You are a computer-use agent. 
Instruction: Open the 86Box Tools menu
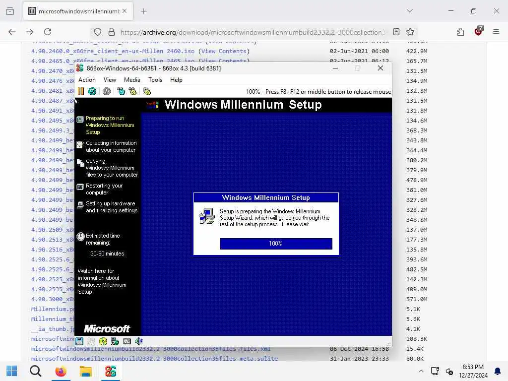155,80
